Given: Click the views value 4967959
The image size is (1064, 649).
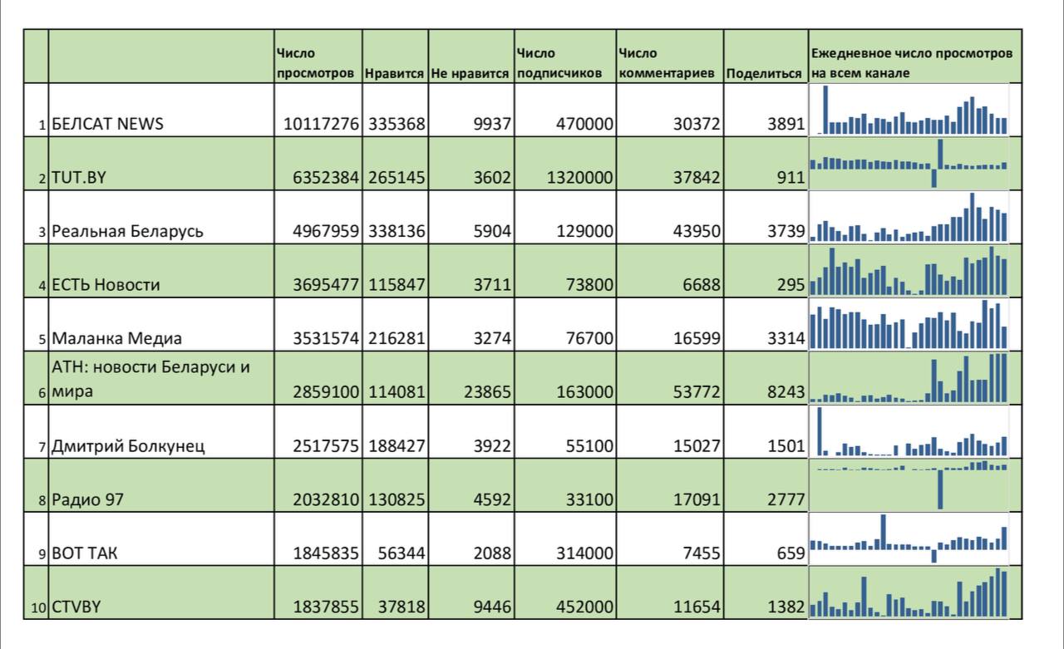Looking at the screenshot, I should point(325,232).
